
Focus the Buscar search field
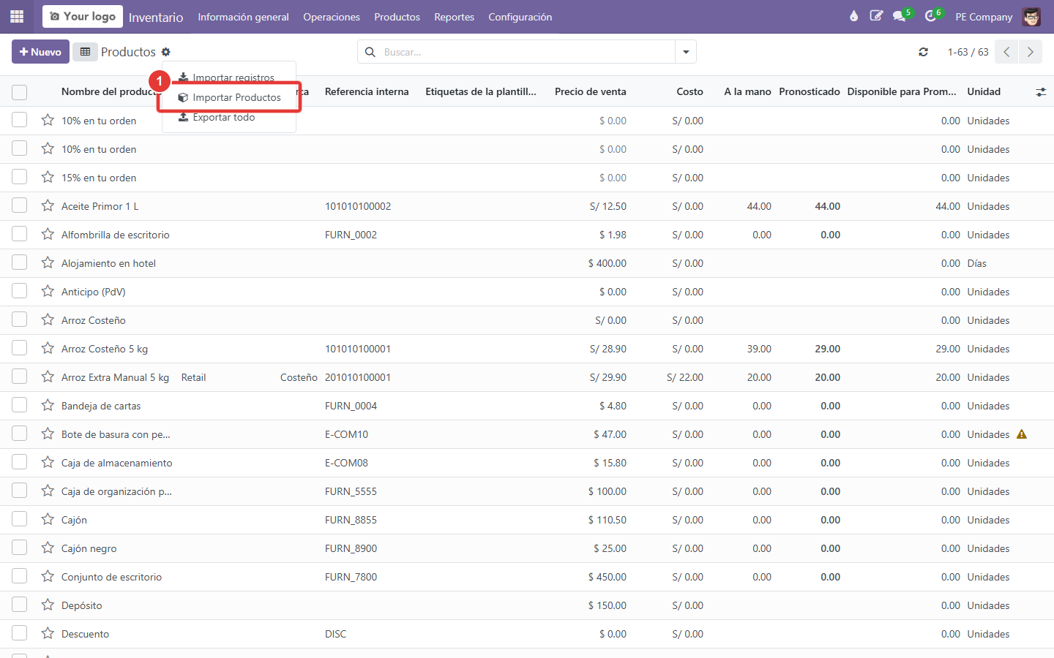[x=527, y=52]
